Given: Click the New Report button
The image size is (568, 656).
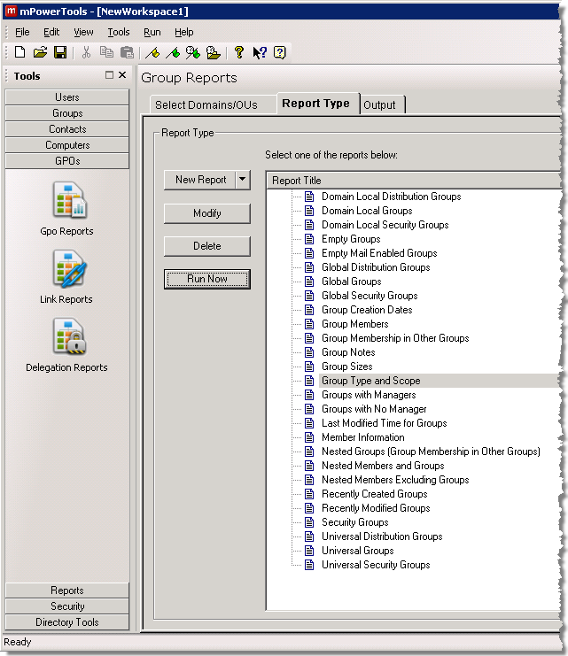Looking at the screenshot, I should tap(199, 180).
